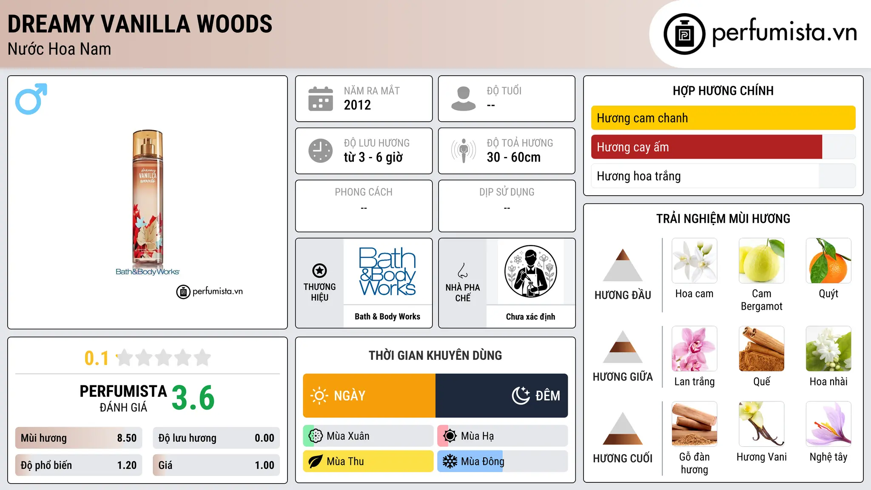The image size is (871, 490).
Task: Click the flower icon for Mùa Xuân
Action: (x=315, y=436)
